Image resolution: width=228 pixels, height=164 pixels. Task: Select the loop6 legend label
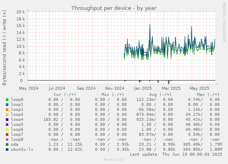click(17, 130)
